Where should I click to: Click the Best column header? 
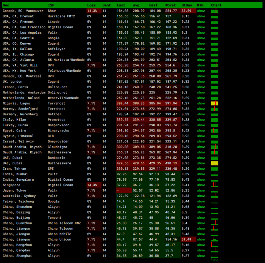coord(153,5)
